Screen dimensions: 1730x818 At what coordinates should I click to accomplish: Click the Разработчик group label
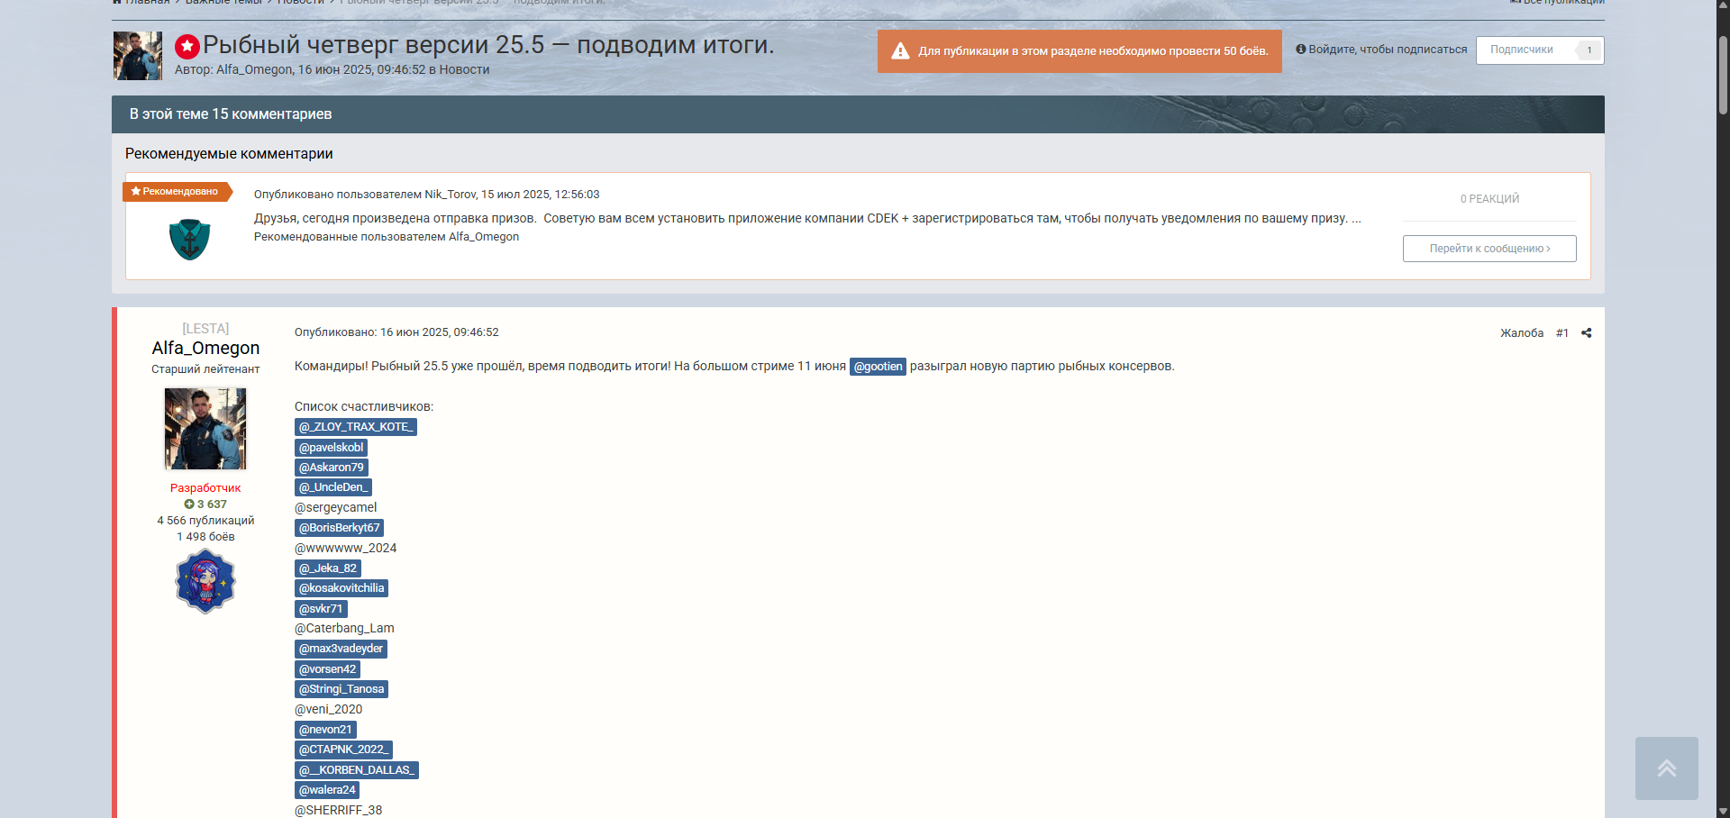point(205,488)
